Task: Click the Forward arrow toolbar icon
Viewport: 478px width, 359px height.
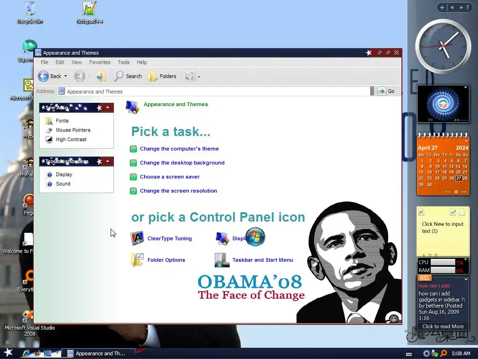Action: (x=79, y=76)
